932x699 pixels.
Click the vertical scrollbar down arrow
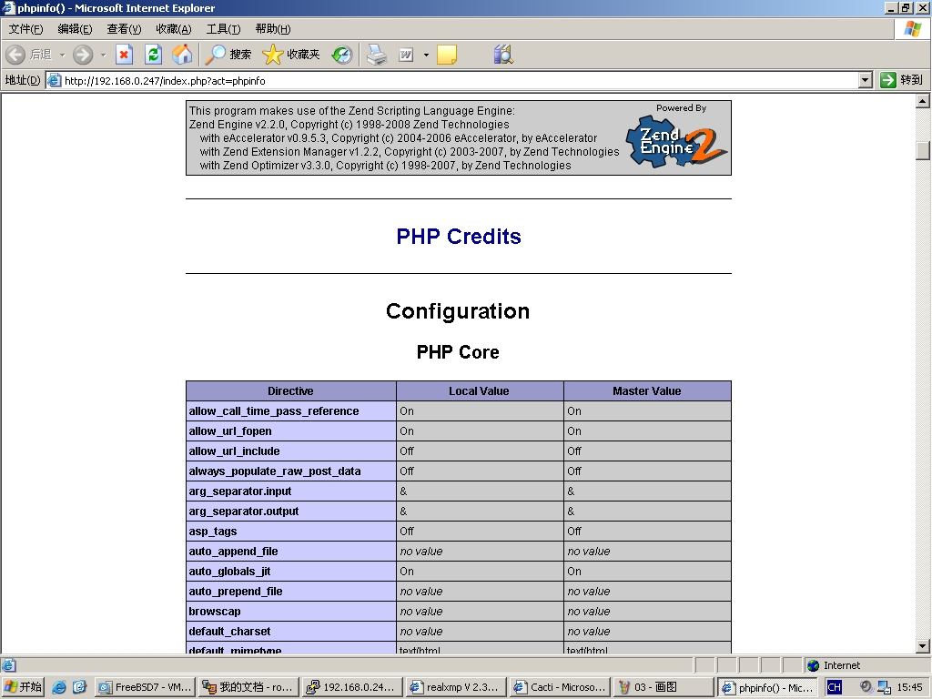pyautogui.click(x=923, y=646)
